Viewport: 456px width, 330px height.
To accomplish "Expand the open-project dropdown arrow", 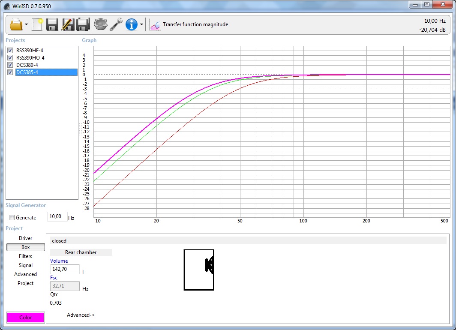I will 26,24.
